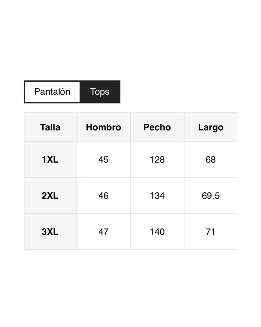
Task: Select the Tops tab
Action: tap(100, 92)
